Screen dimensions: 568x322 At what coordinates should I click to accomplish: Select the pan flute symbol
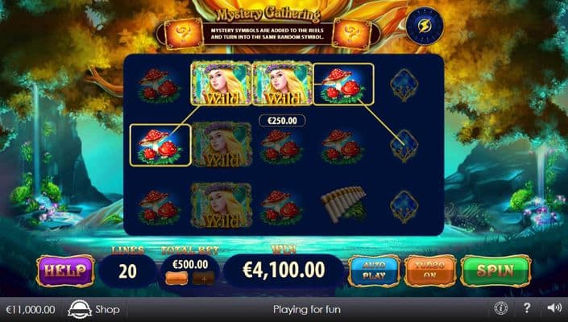(x=342, y=204)
